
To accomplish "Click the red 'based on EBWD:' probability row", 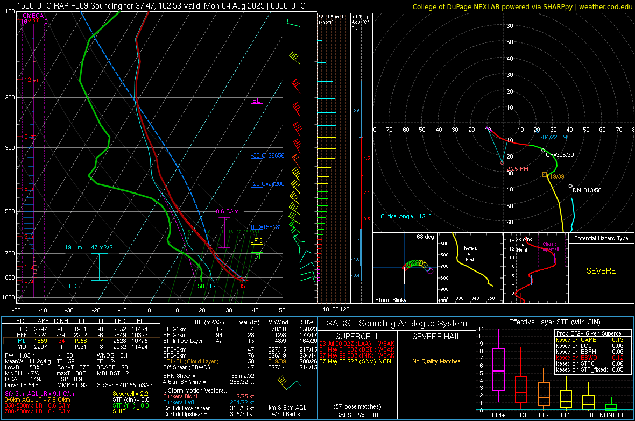I will [x=590, y=358].
